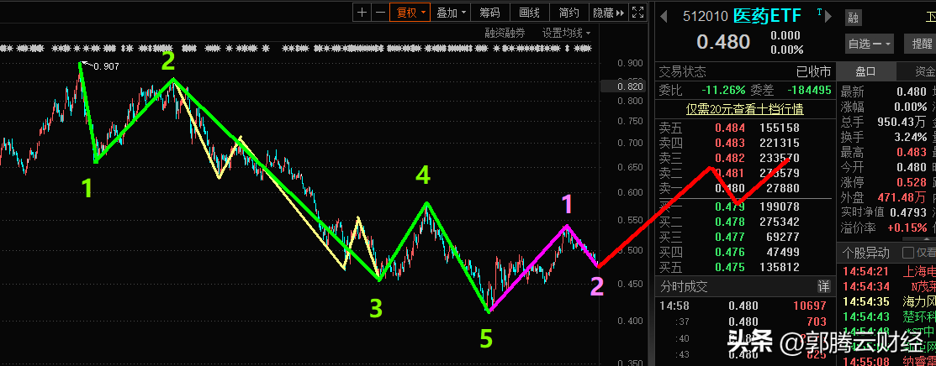Click the 融 margin trading badge
This screenshot has height=366, width=936.
[x=854, y=17]
